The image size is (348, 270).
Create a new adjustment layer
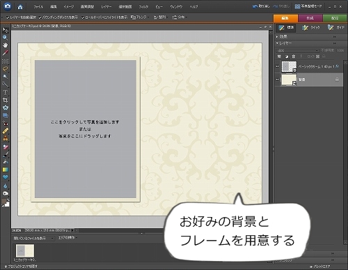287,57
